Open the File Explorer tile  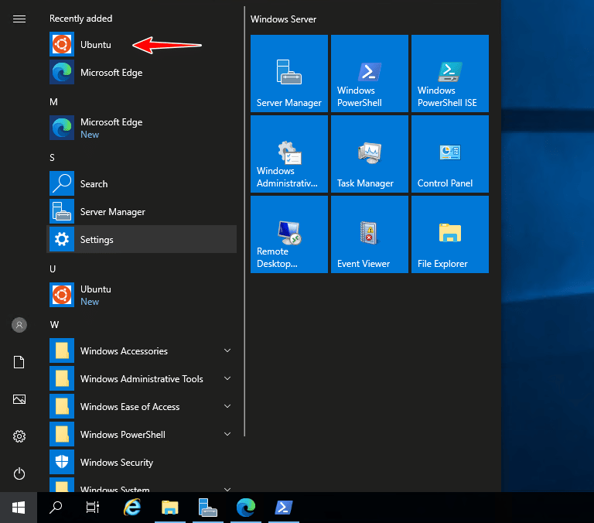tap(450, 234)
